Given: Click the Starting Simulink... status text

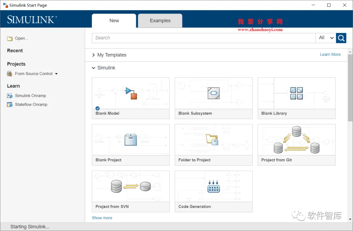Looking at the screenshot, I should pyautogui.click(x=30, y=226).
